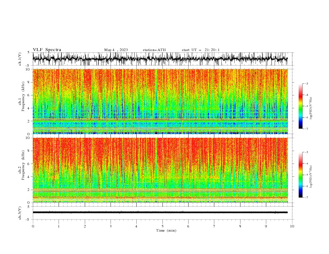
Task: Click the date text "May 4, 2023"
Action: click(x=116, y=50)
